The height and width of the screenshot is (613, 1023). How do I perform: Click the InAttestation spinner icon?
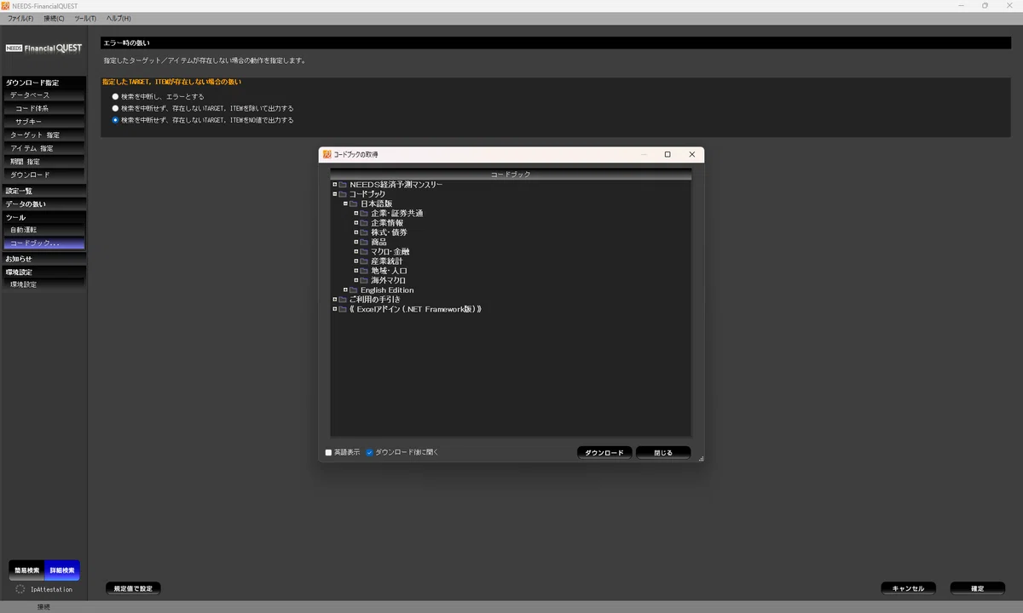20,589
